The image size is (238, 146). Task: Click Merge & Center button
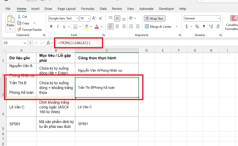pyautogui.click(x=158, y=26)
